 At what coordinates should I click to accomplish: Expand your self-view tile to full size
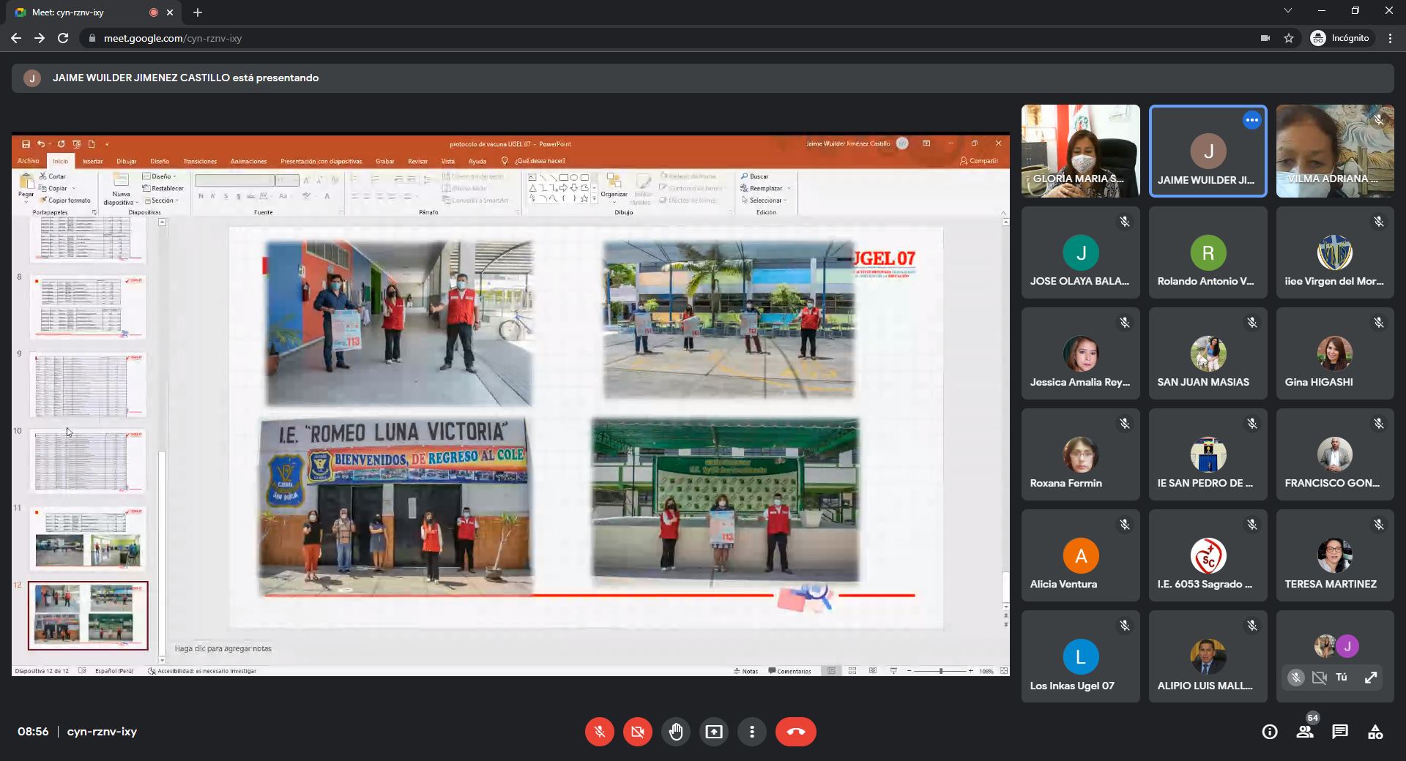(x=1371, y=678)
